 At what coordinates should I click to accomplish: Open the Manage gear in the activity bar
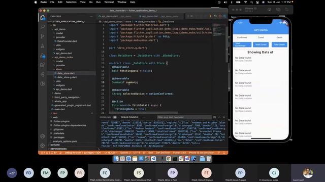43,146
